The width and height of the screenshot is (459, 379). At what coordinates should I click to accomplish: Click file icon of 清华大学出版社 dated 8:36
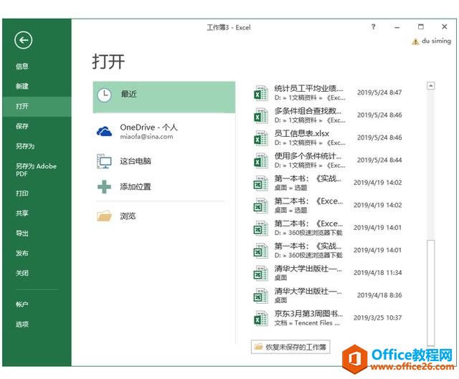point(260,295)
